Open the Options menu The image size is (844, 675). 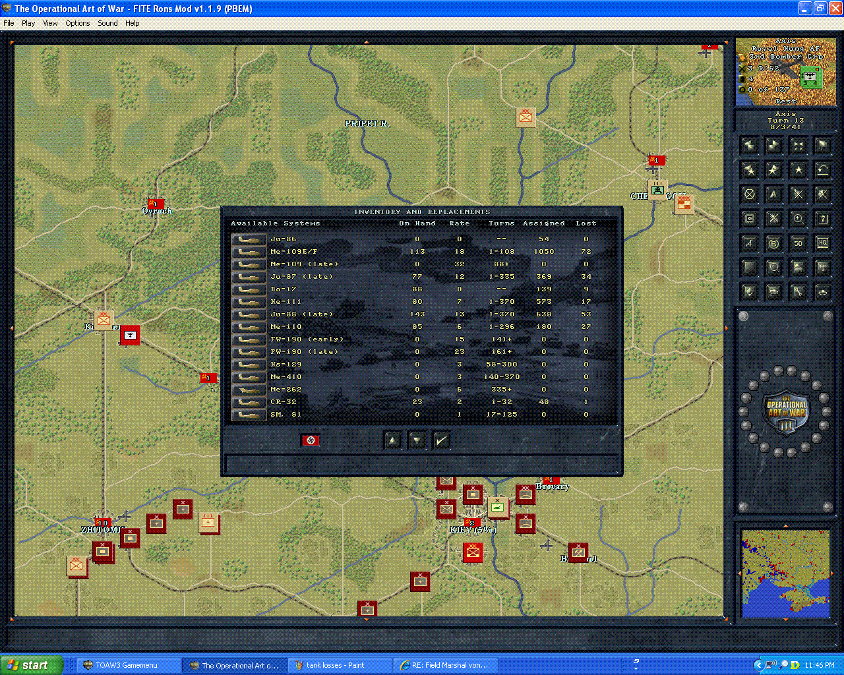77,23
